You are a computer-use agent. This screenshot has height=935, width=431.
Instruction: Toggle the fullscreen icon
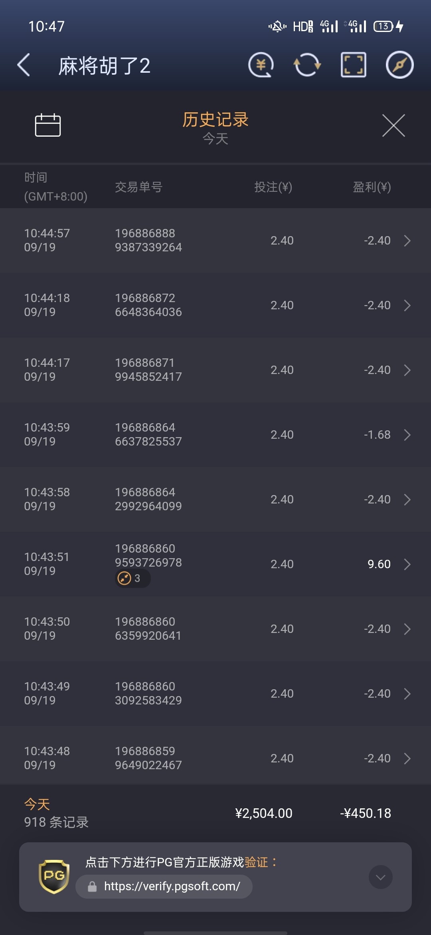coord(353,65)
